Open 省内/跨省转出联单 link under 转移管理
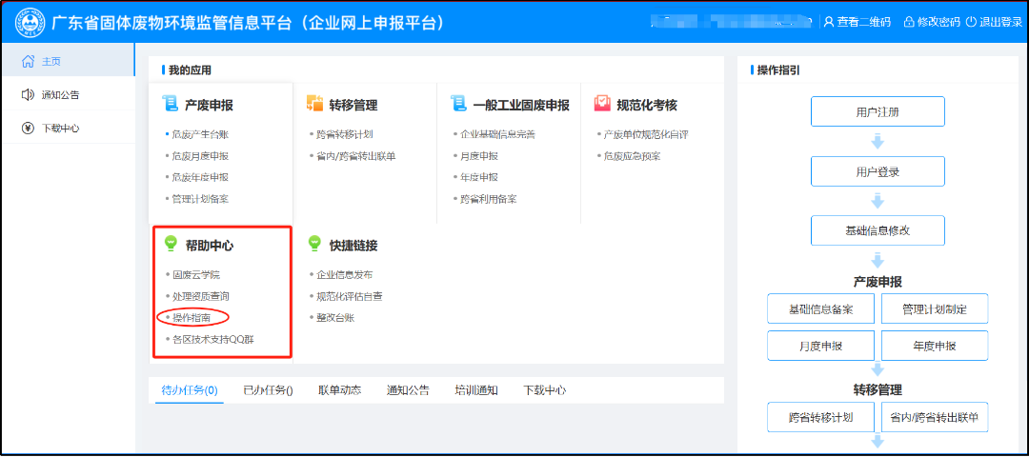Viewport: 1029px width, 457px height. 355,156
